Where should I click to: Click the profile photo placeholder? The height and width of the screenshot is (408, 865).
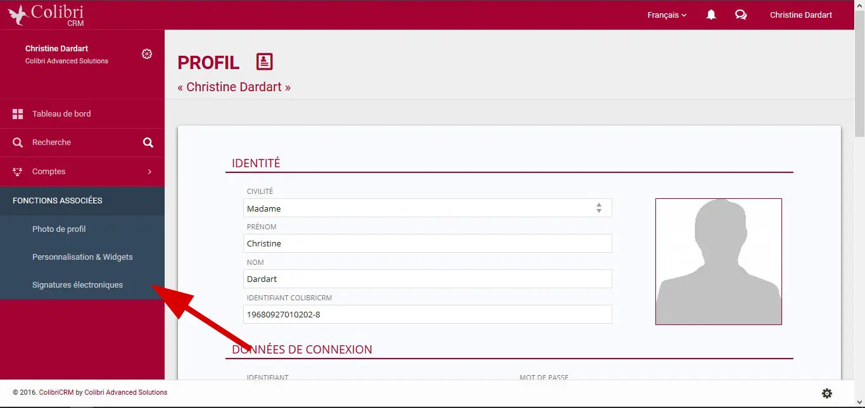[x=719, y=262]
